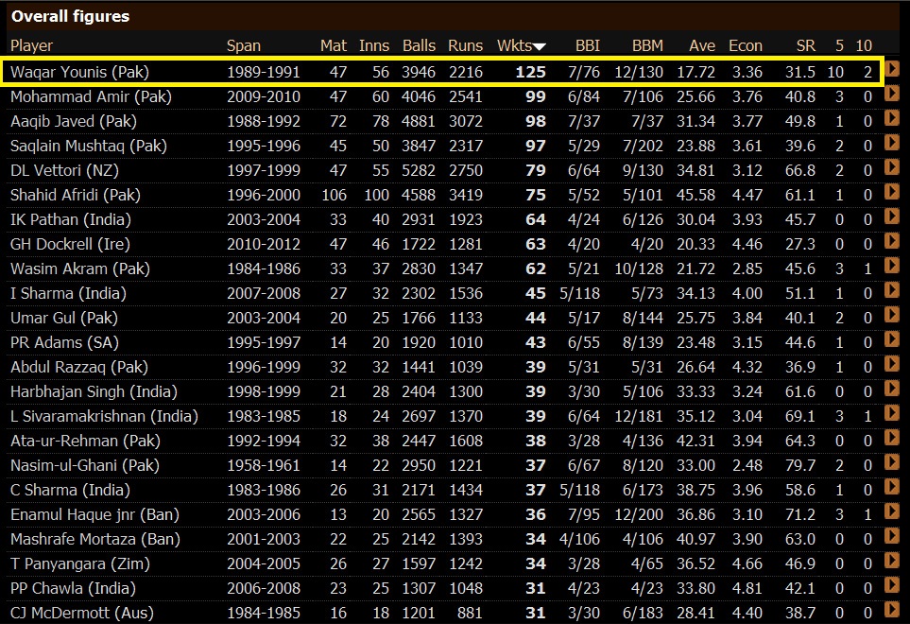Select Nasim-ul-Ghani's economy rate 2.48
This screenshot has width=910, height=624.
click(x=747, y=465)
